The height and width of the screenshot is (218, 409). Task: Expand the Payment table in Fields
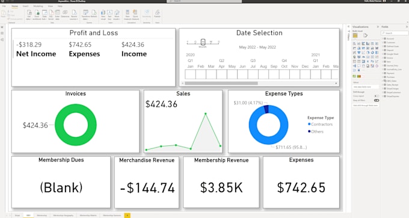(383, 73)
